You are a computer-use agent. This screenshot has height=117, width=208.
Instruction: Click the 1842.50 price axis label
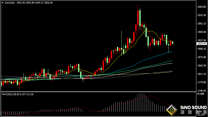coord(202,66)
